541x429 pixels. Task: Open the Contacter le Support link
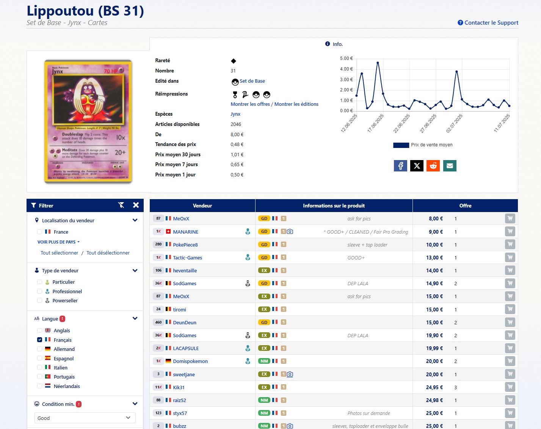point(488,23)
